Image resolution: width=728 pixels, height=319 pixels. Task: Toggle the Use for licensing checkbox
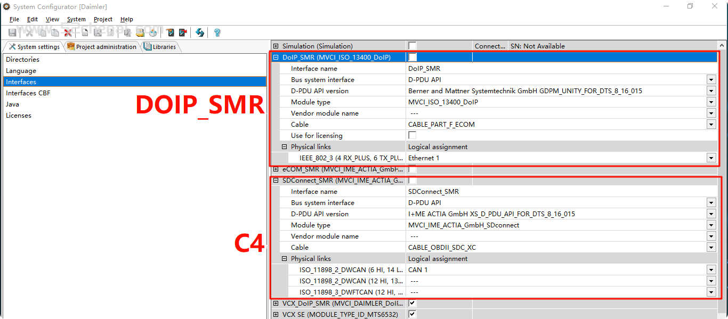(412, 135)
